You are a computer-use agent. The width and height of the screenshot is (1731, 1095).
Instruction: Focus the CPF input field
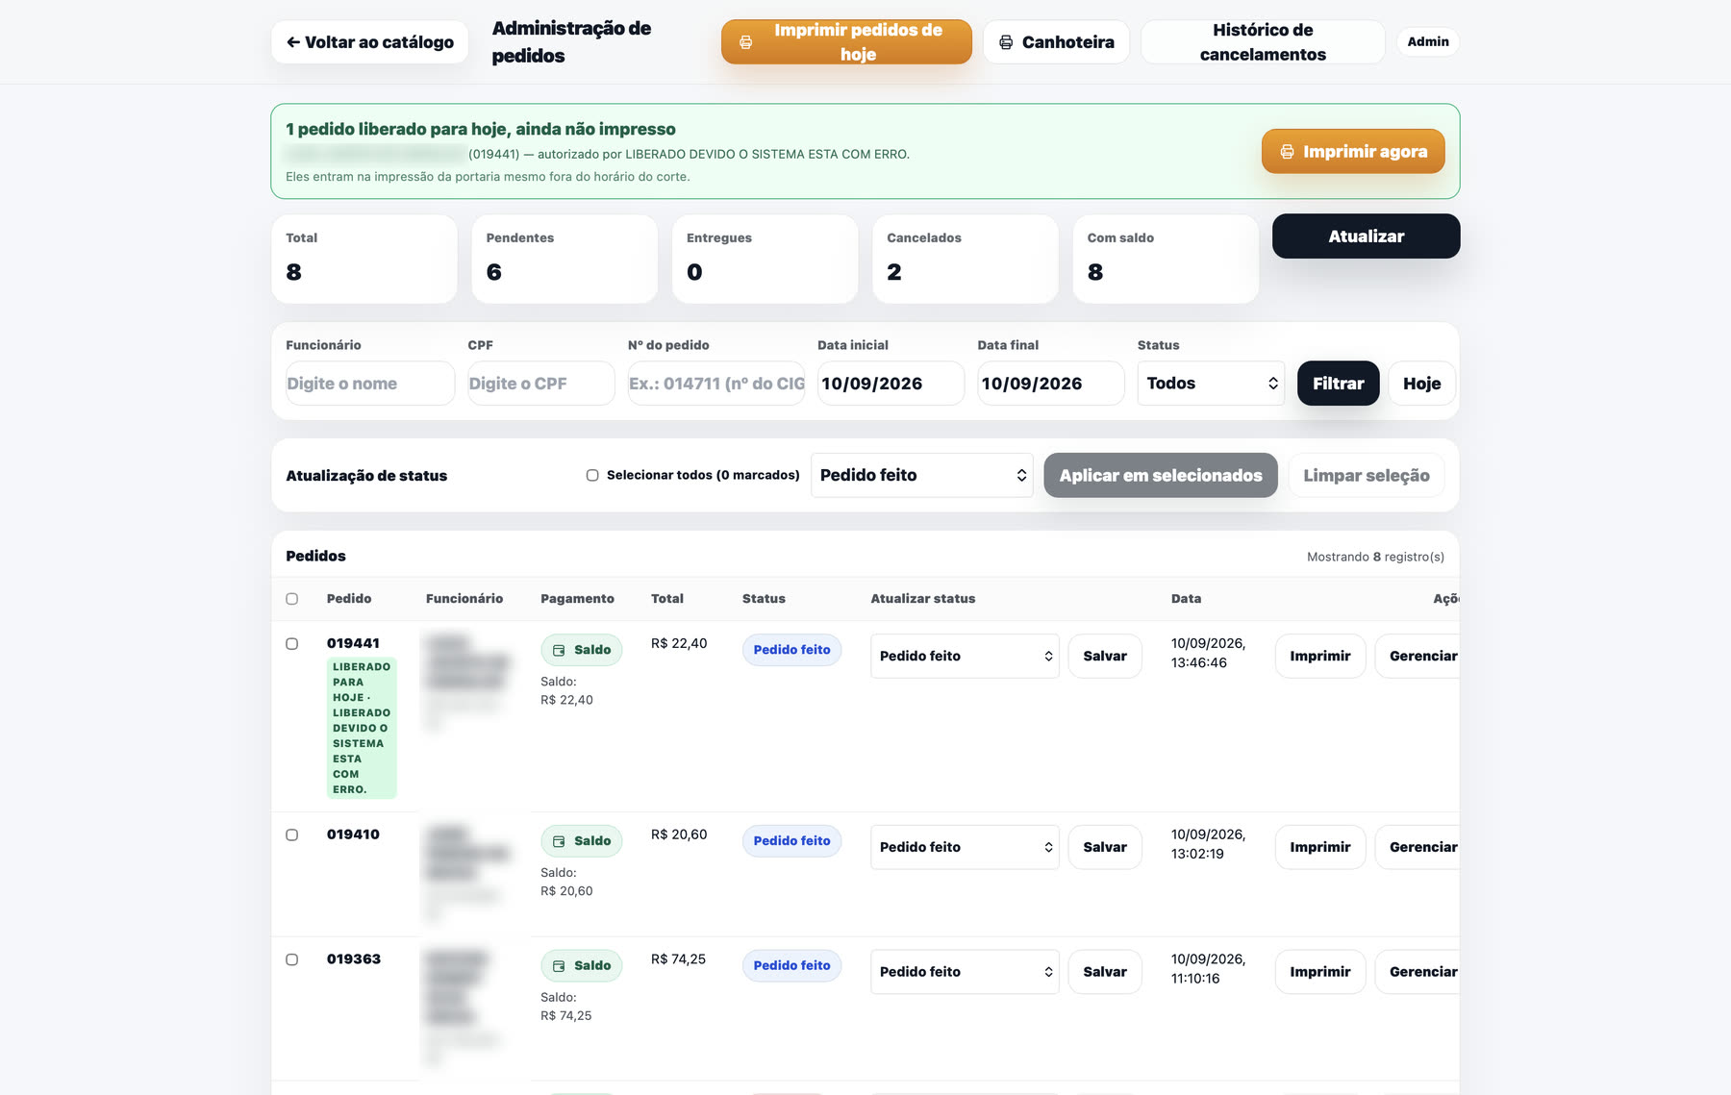[541, 384]
